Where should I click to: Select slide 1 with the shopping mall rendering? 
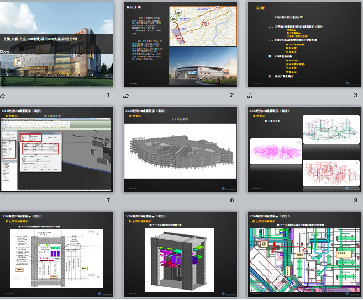[56, 44]
